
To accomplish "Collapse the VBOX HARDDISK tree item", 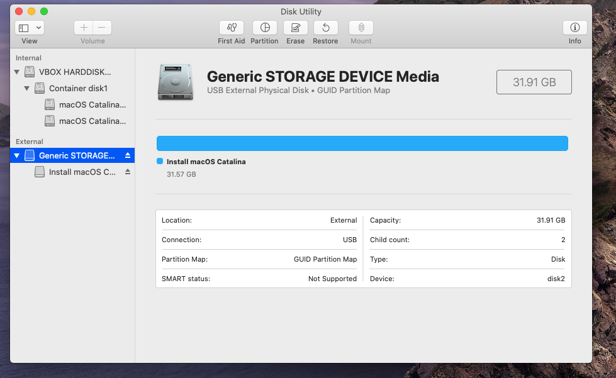I will click(17, 72).
